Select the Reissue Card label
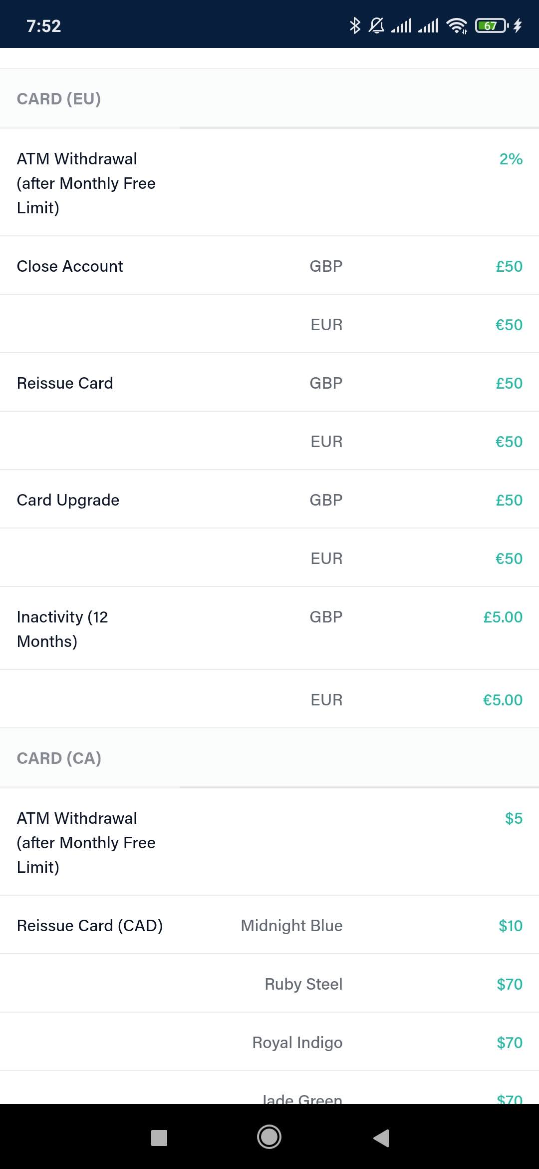This screenshot has width=539, height=1169. (x=65, y=383)
